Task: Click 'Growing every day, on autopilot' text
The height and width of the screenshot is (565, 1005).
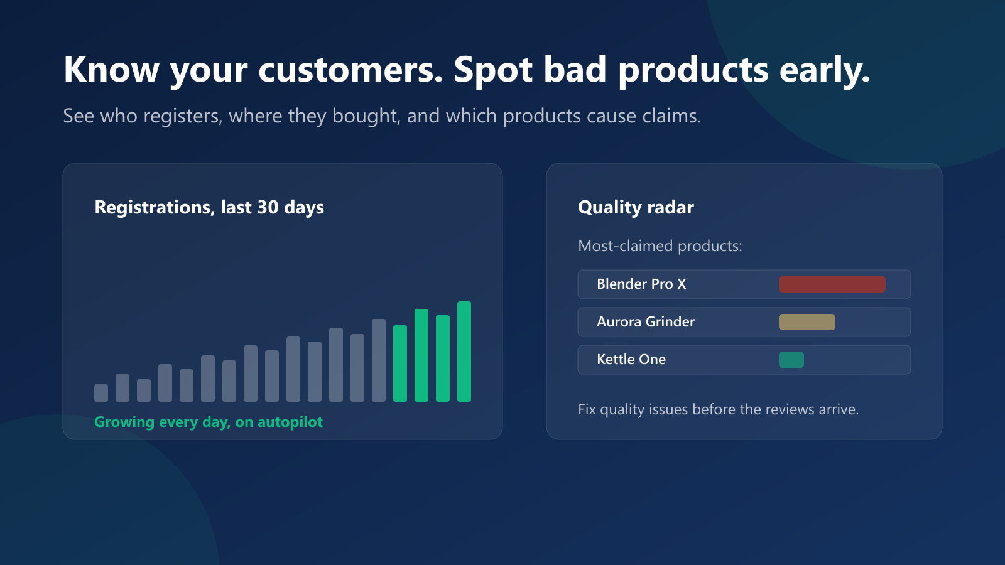Action: 209,422
